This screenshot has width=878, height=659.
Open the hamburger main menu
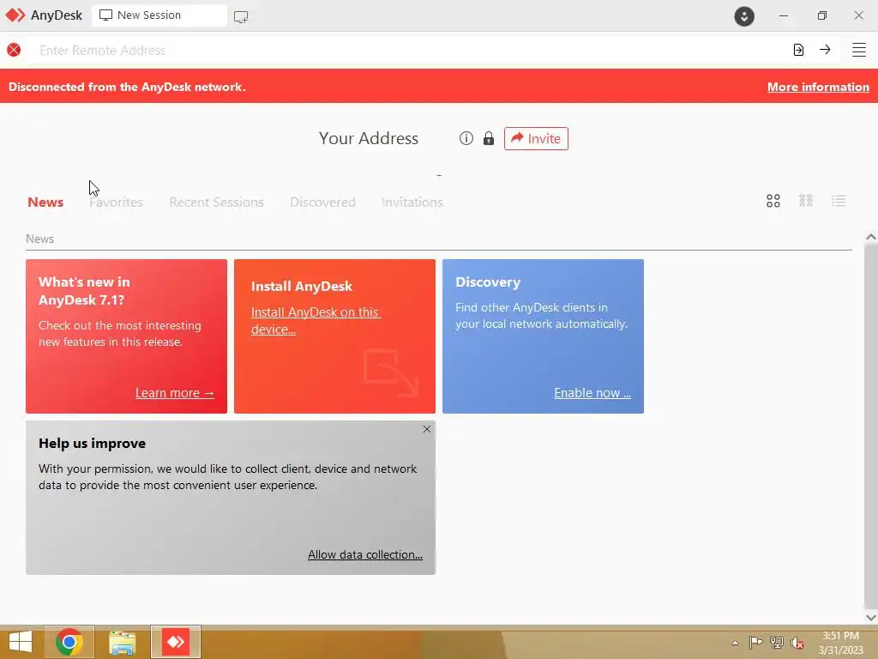coord(859,50)
